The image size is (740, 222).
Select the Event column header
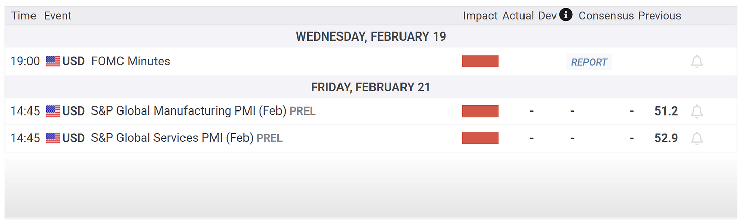(x=57, y=16)
